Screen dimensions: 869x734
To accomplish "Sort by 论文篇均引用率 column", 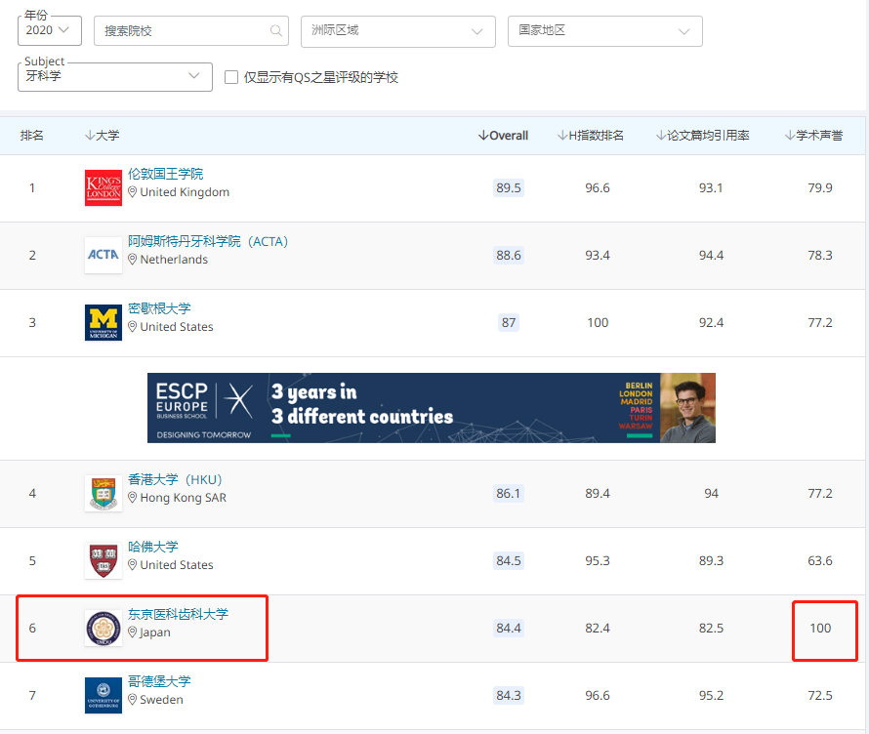I will click(703, 136).
